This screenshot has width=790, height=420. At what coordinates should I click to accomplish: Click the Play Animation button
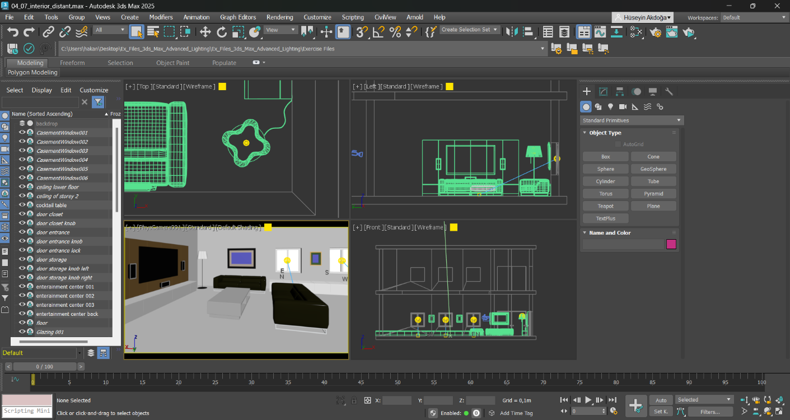[588, 400]
